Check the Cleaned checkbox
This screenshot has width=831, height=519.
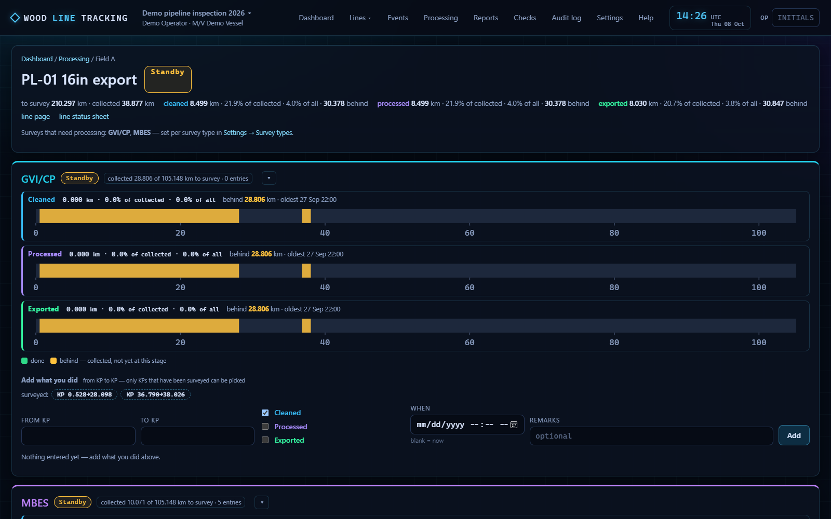coord(265,413)
